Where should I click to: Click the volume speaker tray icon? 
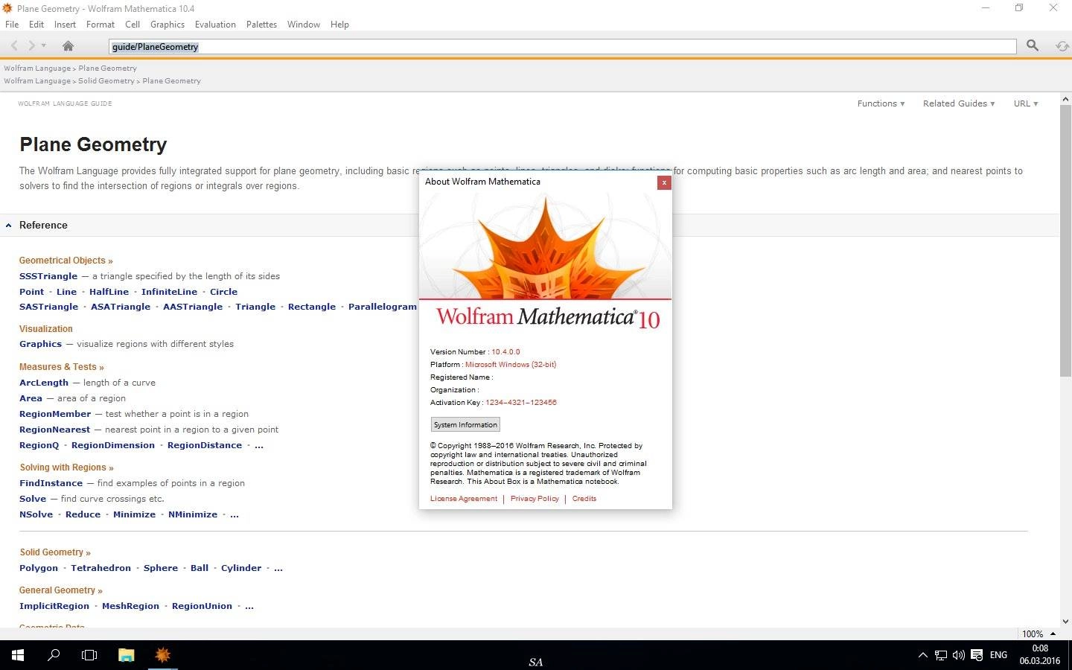click(958, 656)
